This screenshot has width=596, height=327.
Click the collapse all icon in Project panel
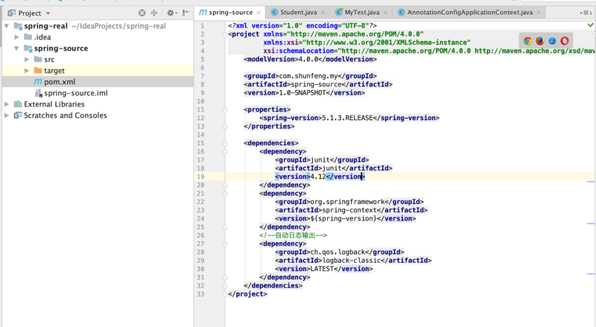[154, 13]
